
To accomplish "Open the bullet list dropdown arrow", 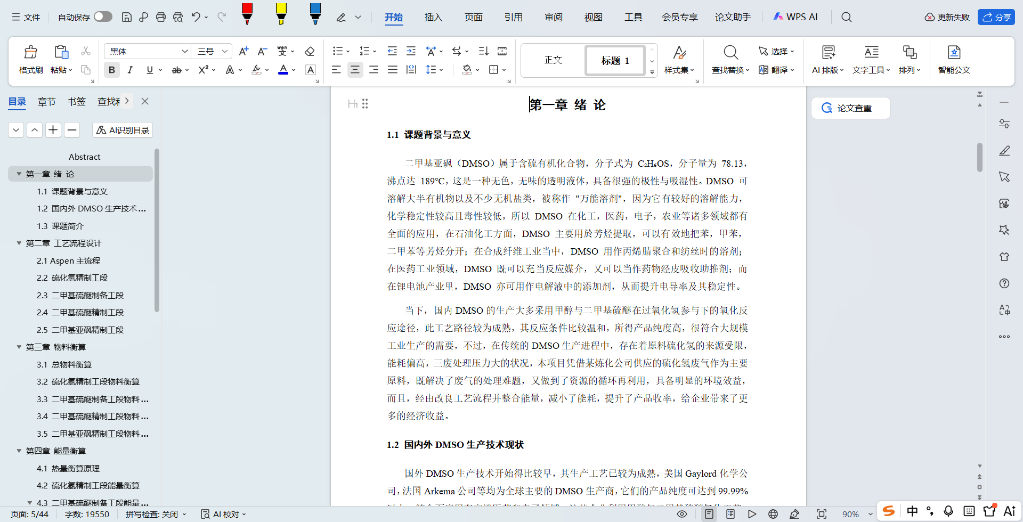I will [348, 52].
